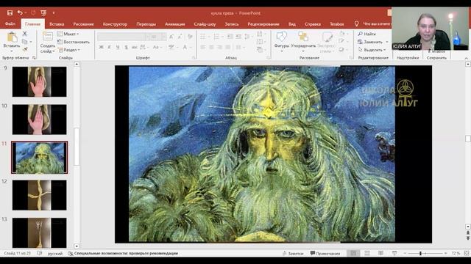The height and width of the screenshot is (264, 471).
Task: Copy selection with the copy icon
Action: point(25,42)
